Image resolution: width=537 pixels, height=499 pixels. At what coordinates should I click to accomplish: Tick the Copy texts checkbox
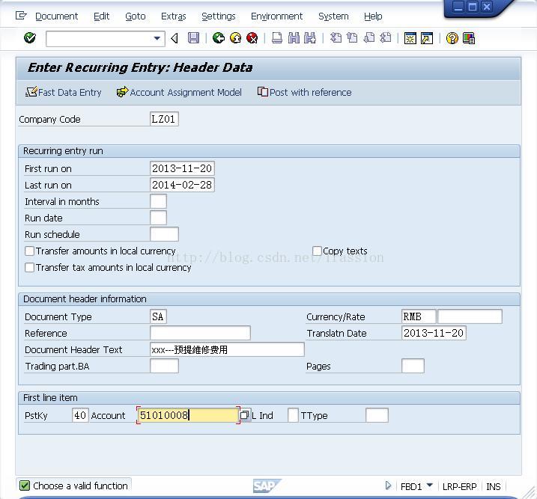[317, 251]
